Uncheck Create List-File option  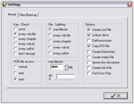89,30
